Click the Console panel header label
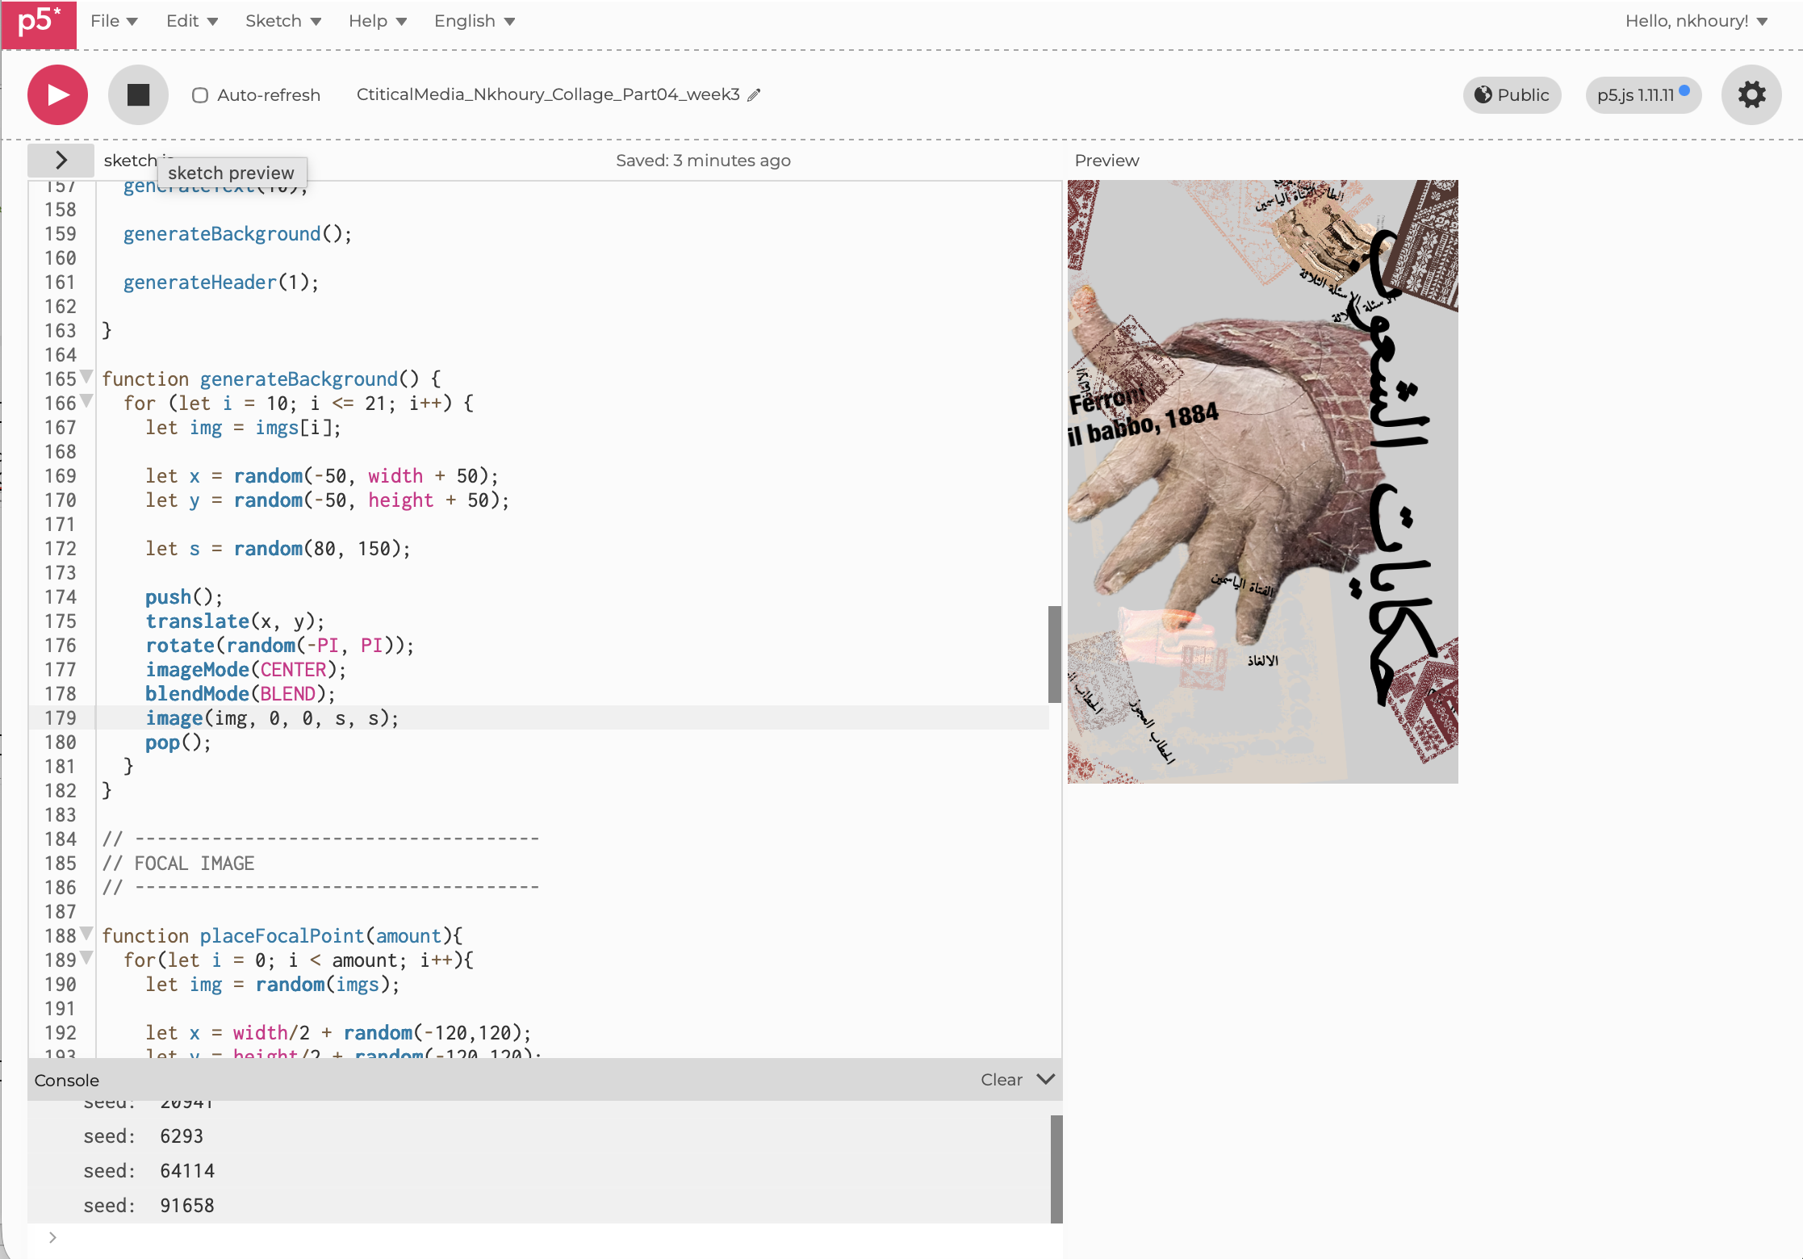The width and height of the screenshot is (1803, 1259). coord(67,1081)
